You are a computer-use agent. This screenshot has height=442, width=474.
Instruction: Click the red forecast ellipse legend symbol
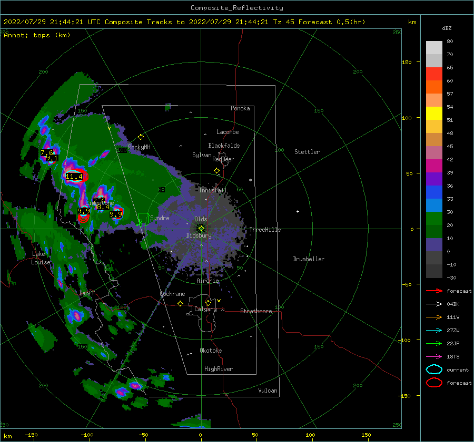[434, 383]
